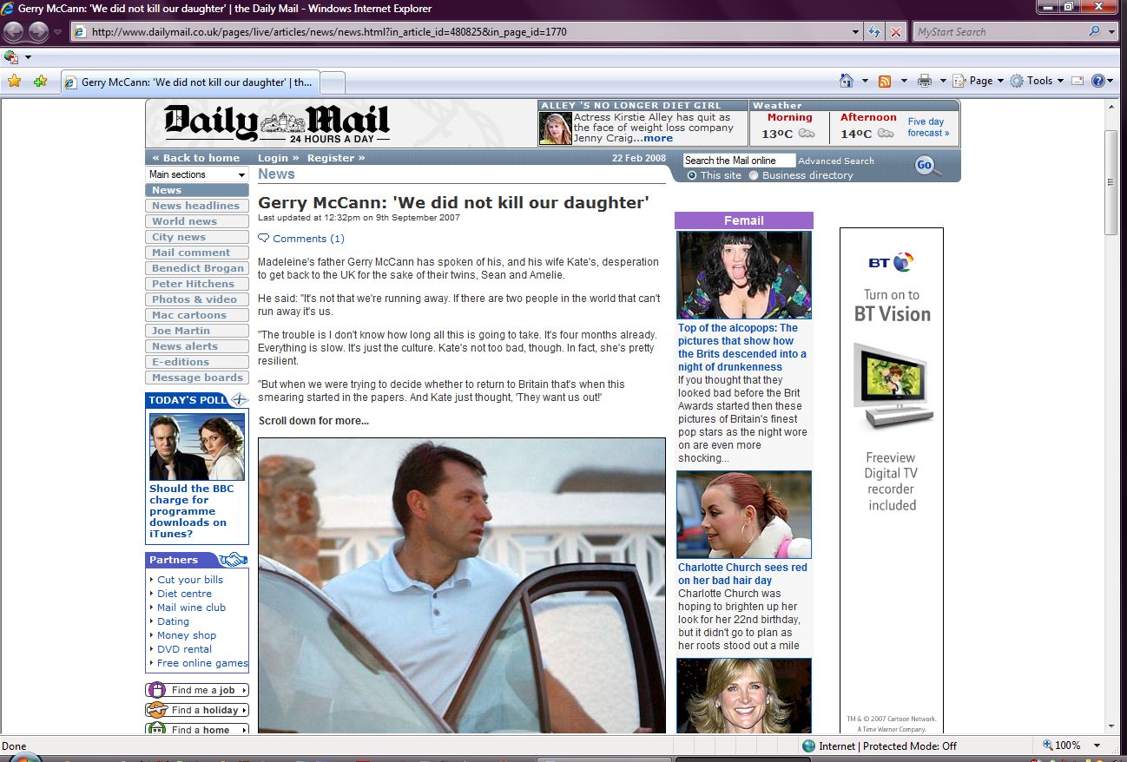Click the Home toolbar icon
This screenshot has height=762, width=1127.
[847, 81]
